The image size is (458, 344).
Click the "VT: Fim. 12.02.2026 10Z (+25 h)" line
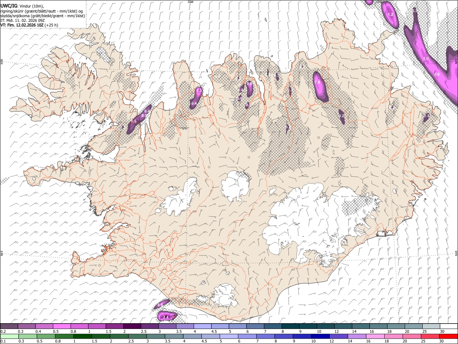coord(29,25)
